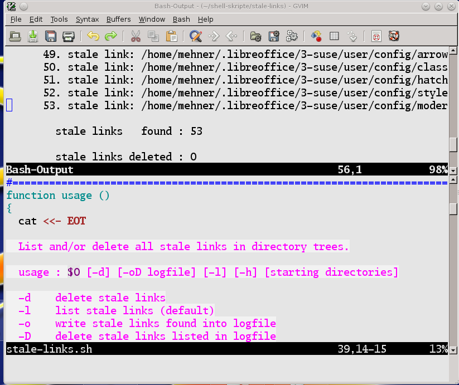Open the Buffers menu
The width and height of the screenshot is (459, 385).
tap(119, 19)
